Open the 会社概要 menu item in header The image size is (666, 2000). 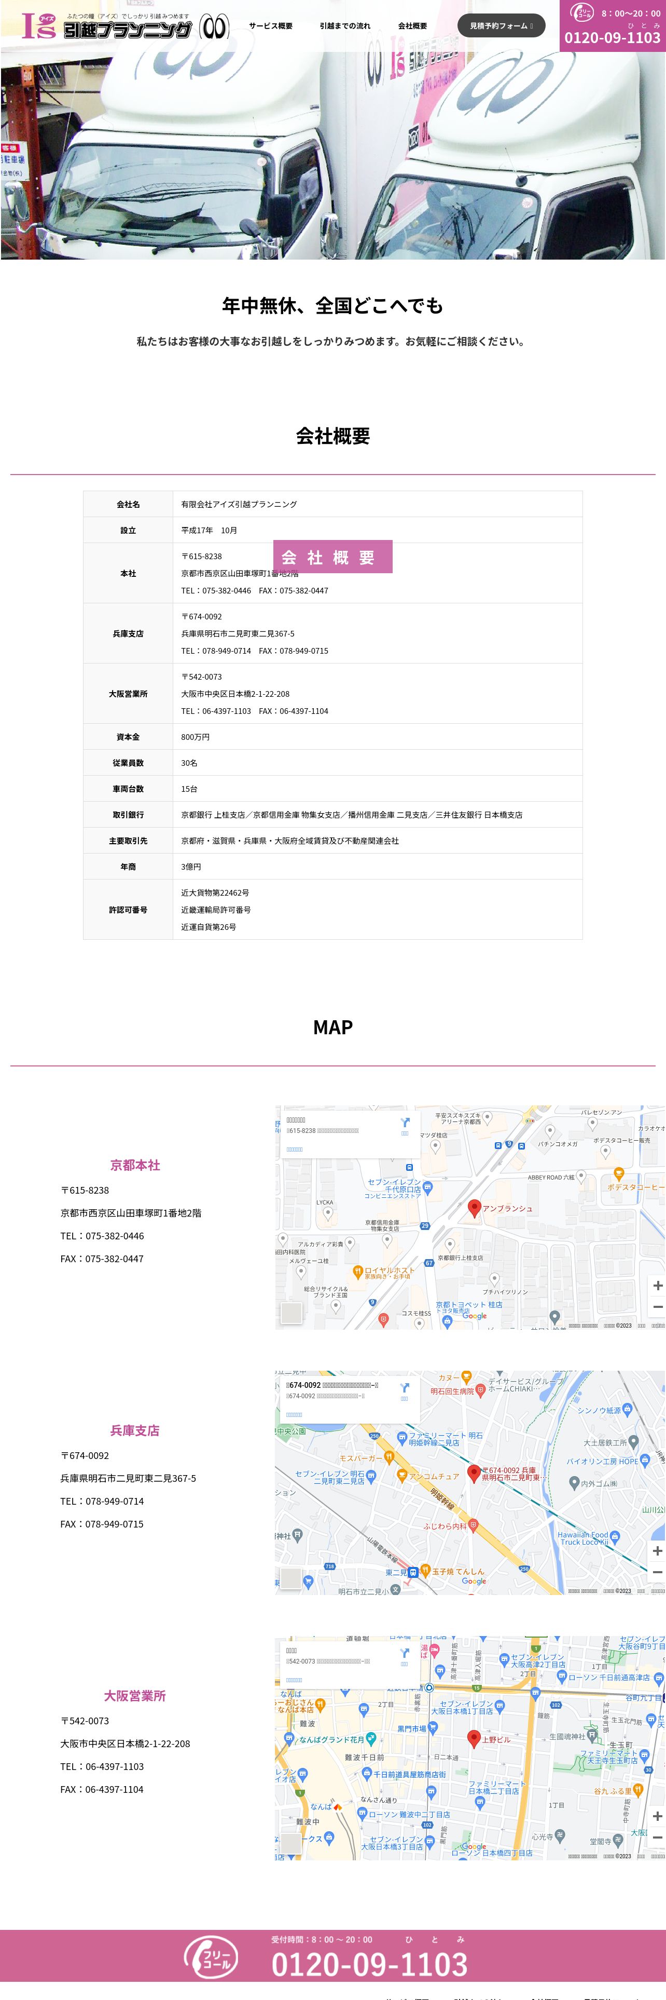point(412,25)
